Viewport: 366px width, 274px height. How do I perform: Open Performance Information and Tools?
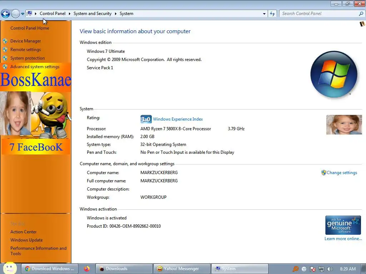tap(38, 251)
